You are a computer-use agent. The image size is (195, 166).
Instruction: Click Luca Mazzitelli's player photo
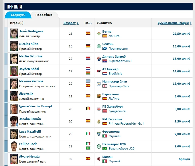[14, 134]
